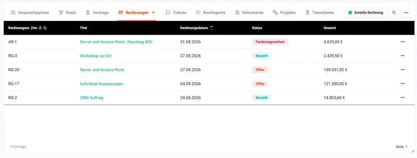The width and height of the screenshot is (417, 158).
Task: Switch to the Dokumente tab
Action: pos(249,12)
